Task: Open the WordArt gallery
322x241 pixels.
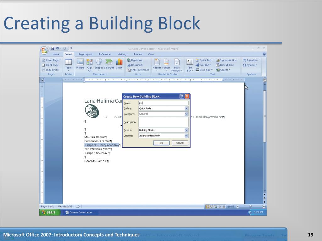Action: (203, 65)
